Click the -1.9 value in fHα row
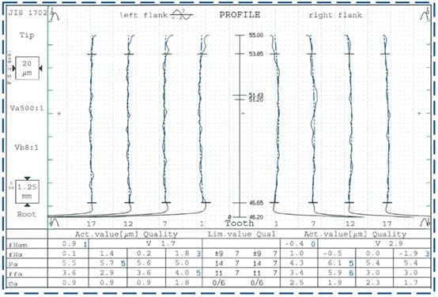The height and width of the screenshot is (297, 438). pyautogui.click(x=408, y=254)
